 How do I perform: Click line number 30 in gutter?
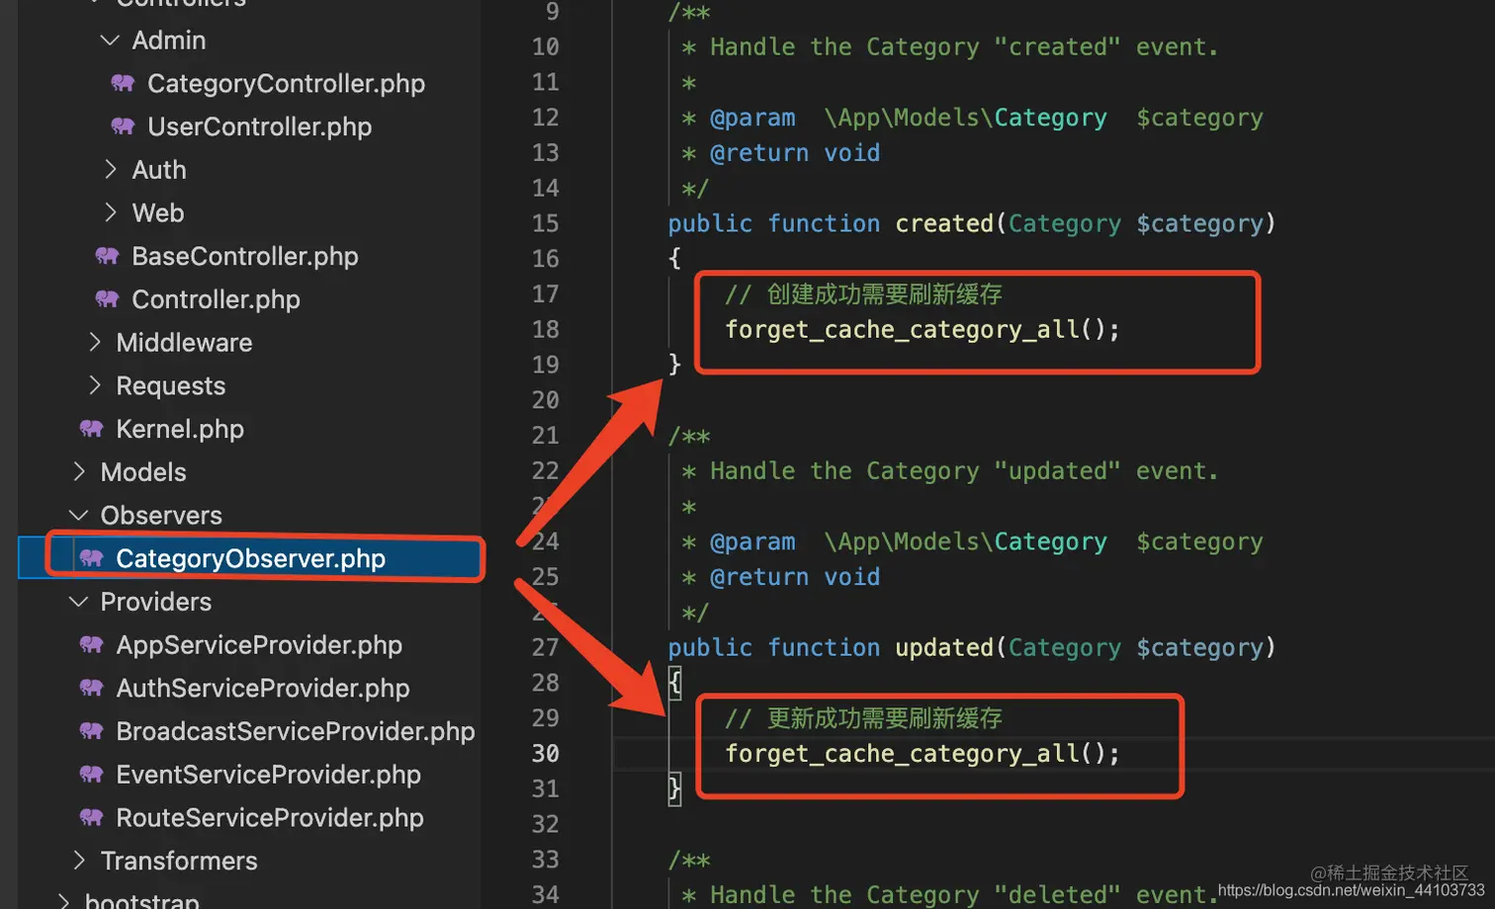546,754
